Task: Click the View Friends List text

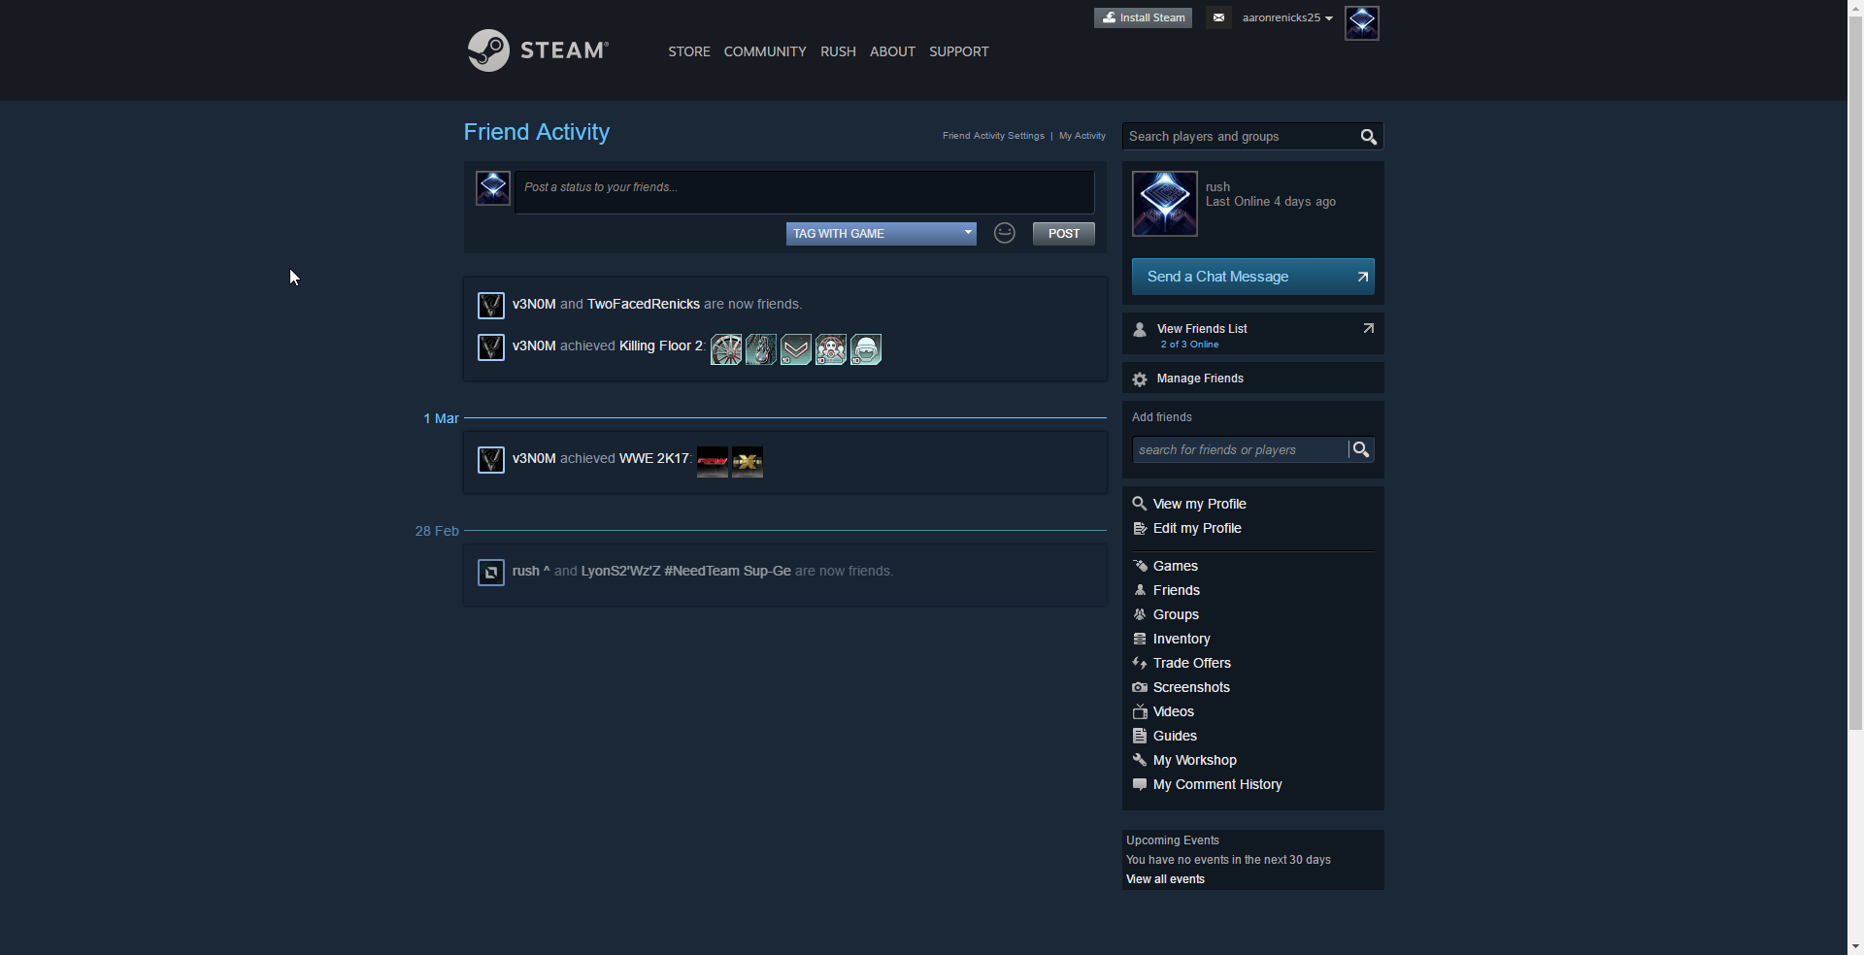Action: [1202, 329]
